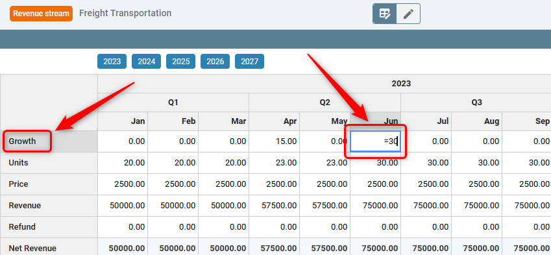The height and width of the screenshot is (255, 551).
Task: Select the Refund row header
Action: (49, 227)
